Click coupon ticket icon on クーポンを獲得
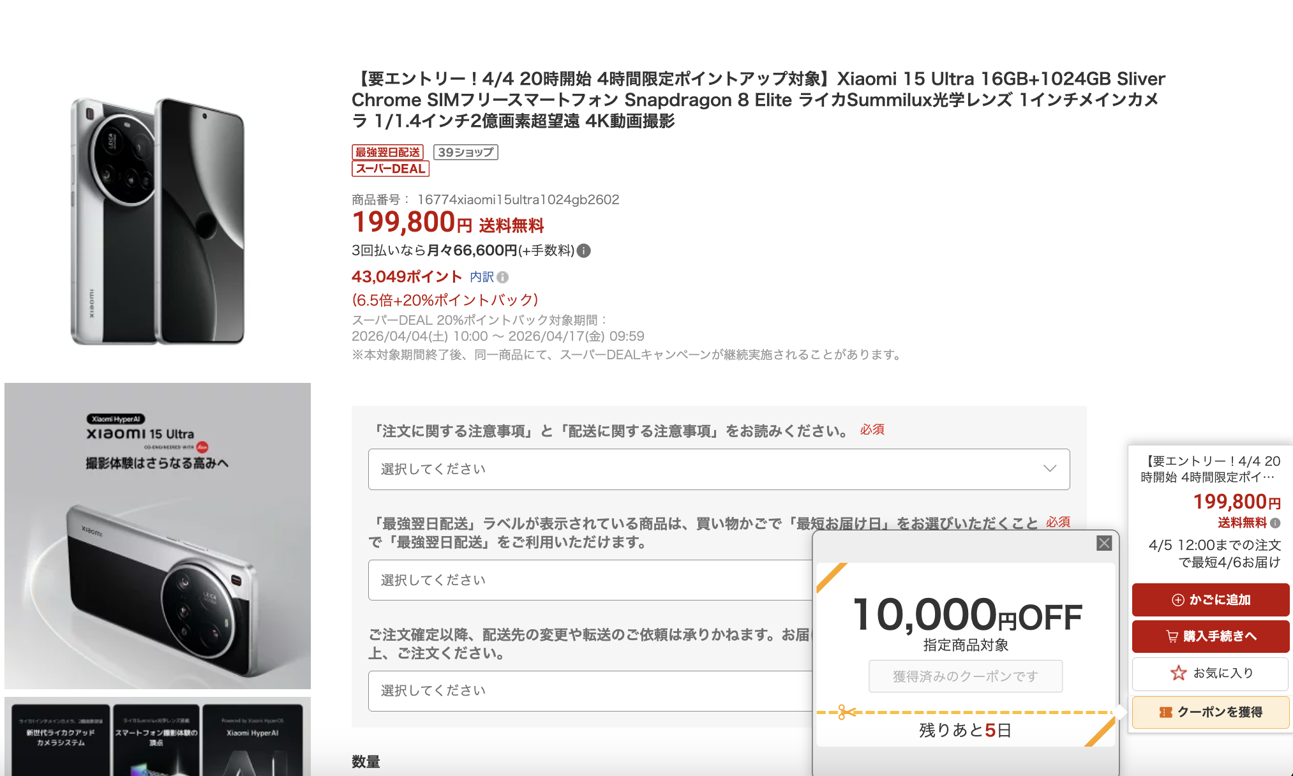This screenshot has height=776, width=1293. [1166, 712]
